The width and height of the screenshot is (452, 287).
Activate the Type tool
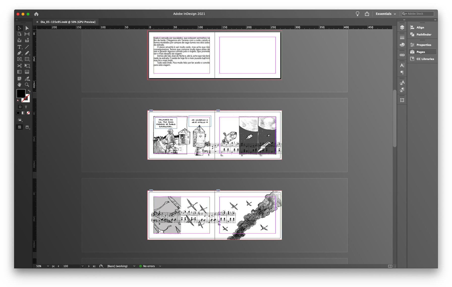[19, 47]
